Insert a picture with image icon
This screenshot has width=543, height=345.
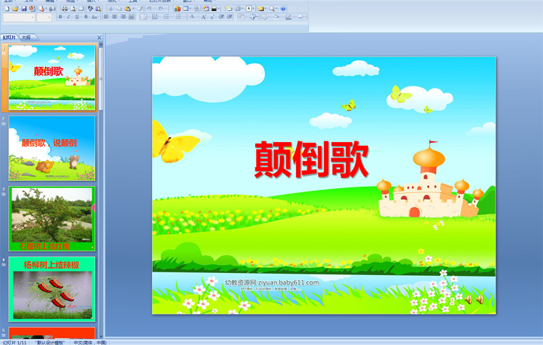206,9
